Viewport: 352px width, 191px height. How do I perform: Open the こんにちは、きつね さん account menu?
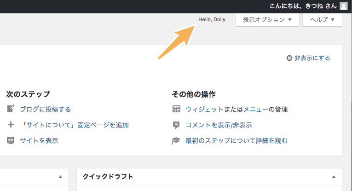pyautogui.click(x=308, y=6)
